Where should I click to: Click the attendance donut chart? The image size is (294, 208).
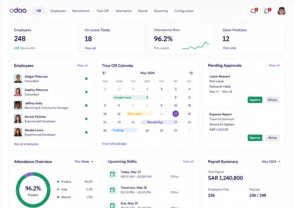[33, 190]
